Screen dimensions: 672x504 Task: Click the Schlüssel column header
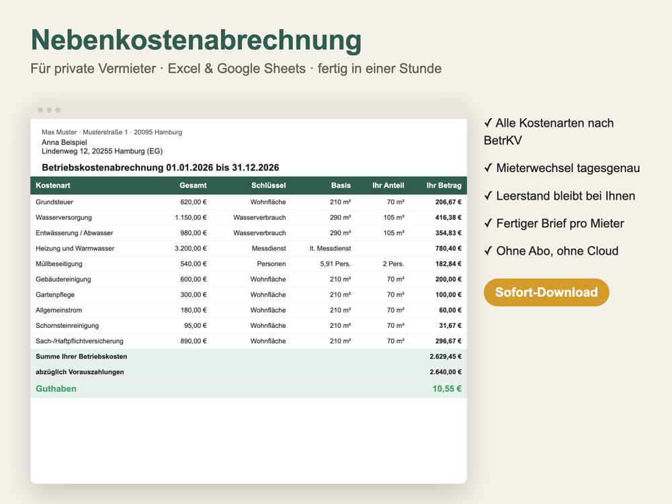268,185
